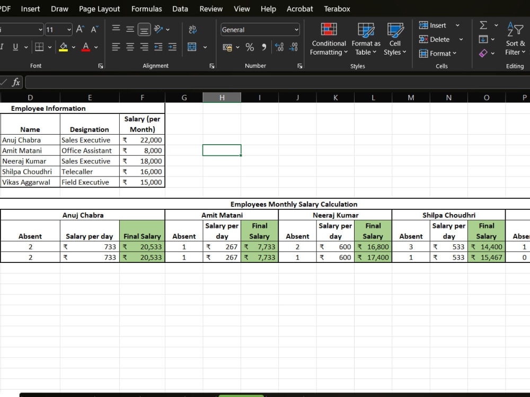The width and height of the screenshot is (530, 397).
Task: Open Cell Styles gallery
Action: [395, 39]
